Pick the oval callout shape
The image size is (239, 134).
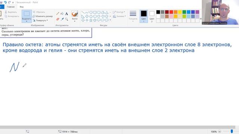click(103, 20)
